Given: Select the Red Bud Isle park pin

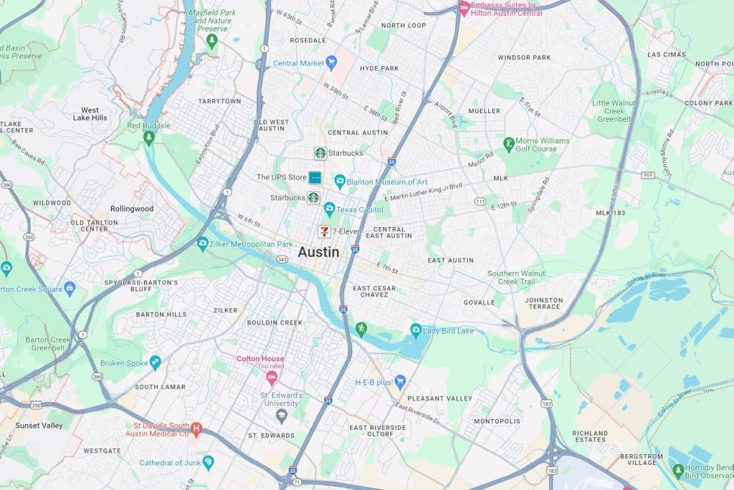Looking at the screenshot, I should point(149,138).
